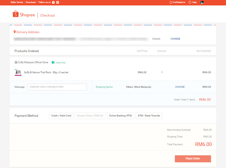Select Online Banking (FPX) payment

point(121,116)
